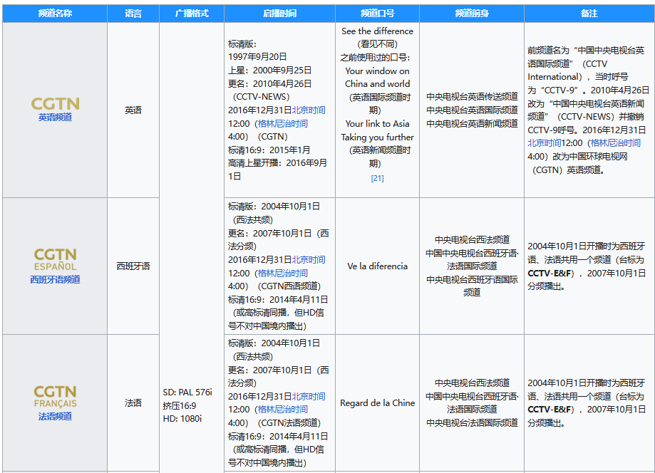Click the CGTN Español logo image
Screen dimensions: 655x473
55,259
